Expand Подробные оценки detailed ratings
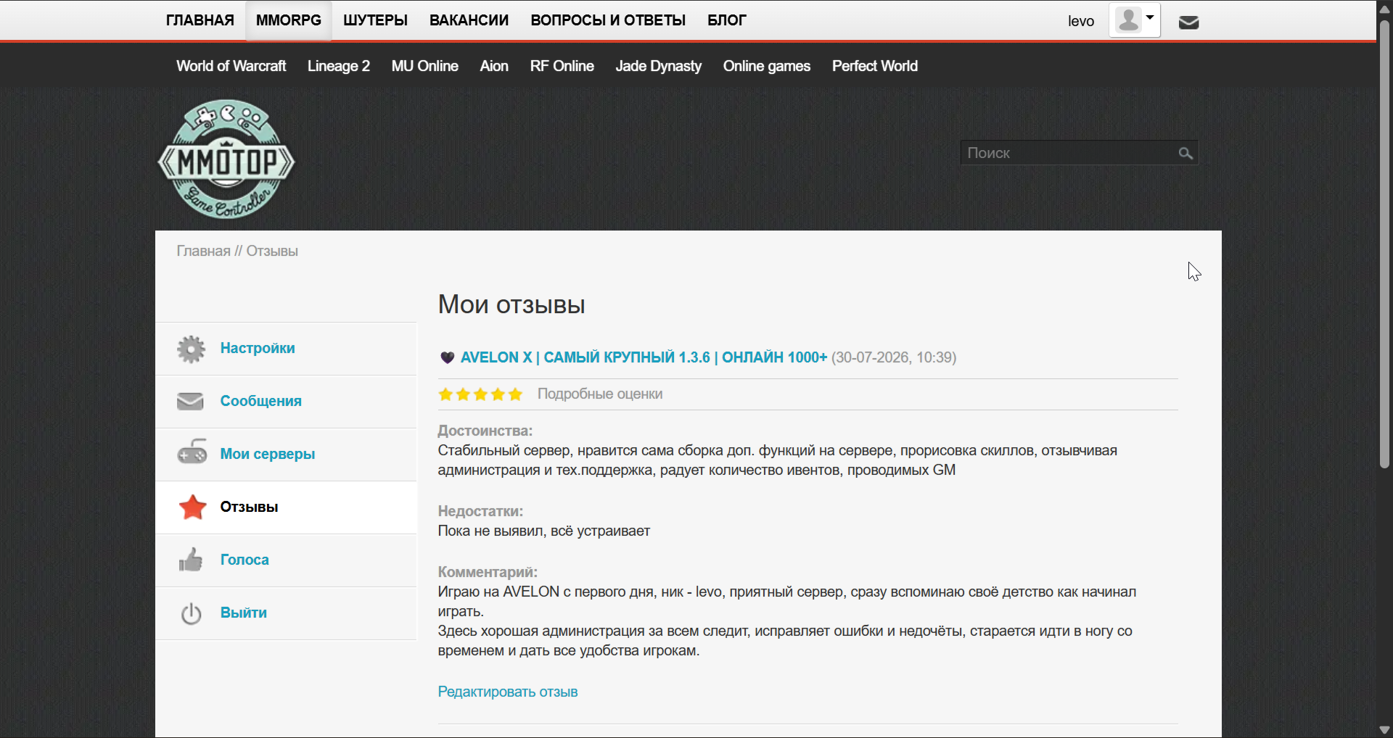This screenshot has height=738, width=1393. [600, 394]
